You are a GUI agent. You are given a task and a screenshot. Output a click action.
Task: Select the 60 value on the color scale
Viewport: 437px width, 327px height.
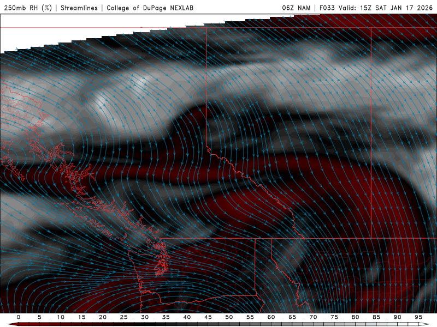271,317
